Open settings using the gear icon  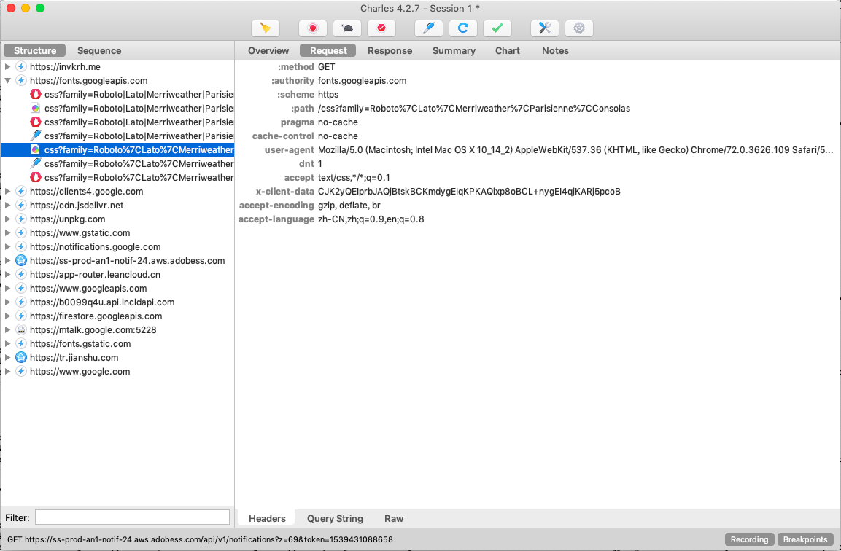(x=578, y=28)
